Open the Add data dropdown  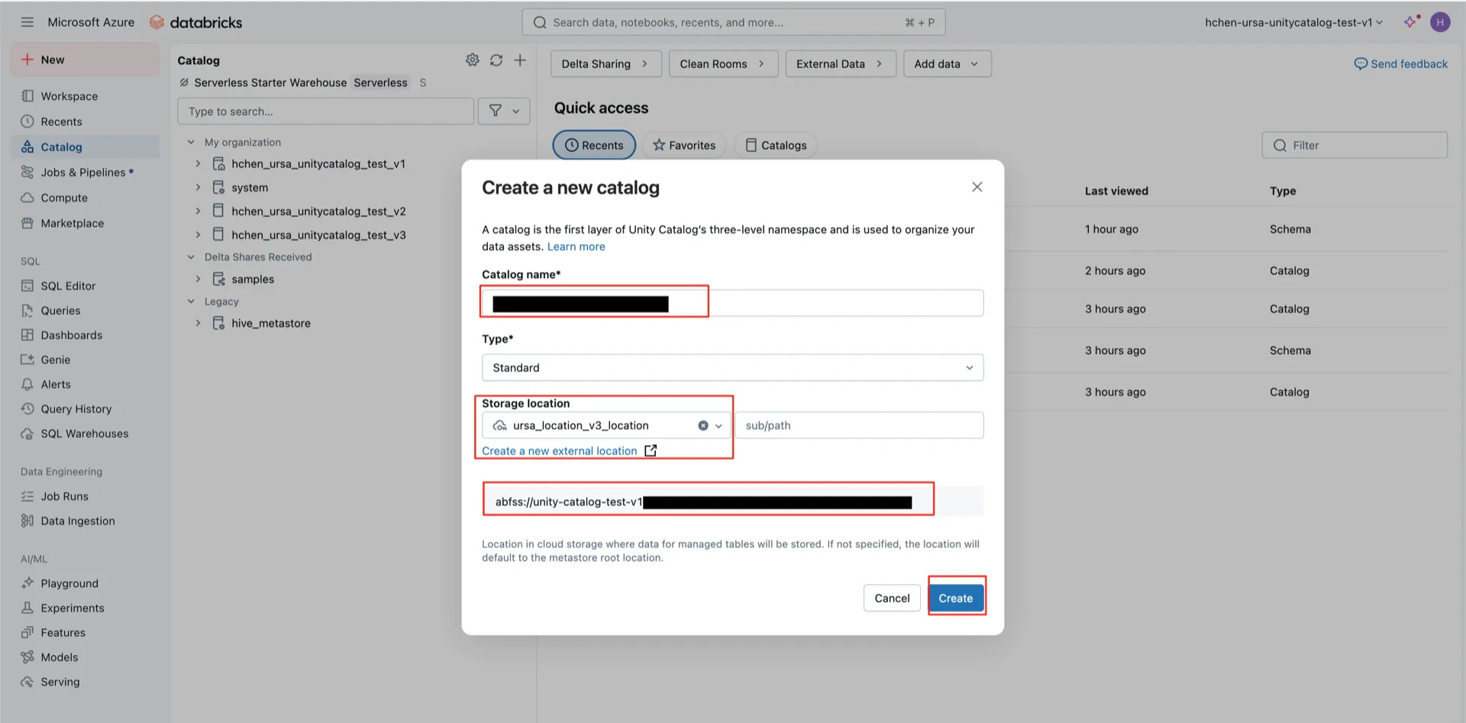[x=947, y=64]
